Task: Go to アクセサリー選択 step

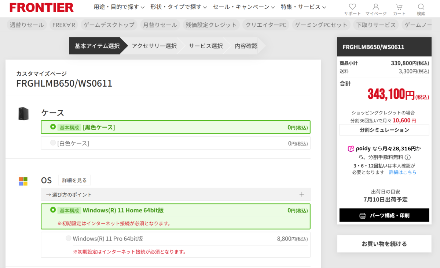Action: 154,46
